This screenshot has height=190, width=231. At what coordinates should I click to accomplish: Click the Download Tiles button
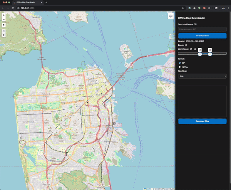coord(202,121)
